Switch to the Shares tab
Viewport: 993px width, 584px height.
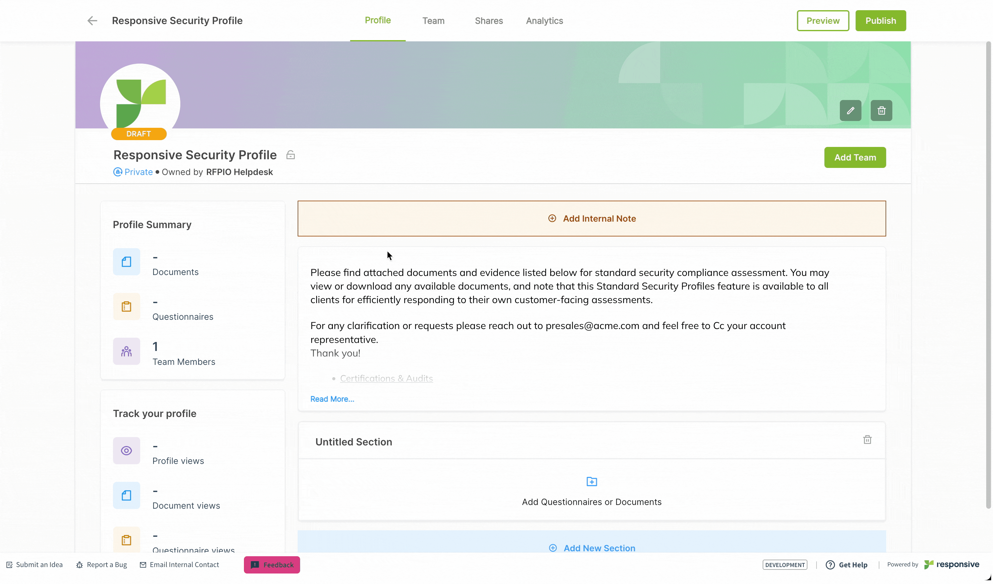coord(489,21)
